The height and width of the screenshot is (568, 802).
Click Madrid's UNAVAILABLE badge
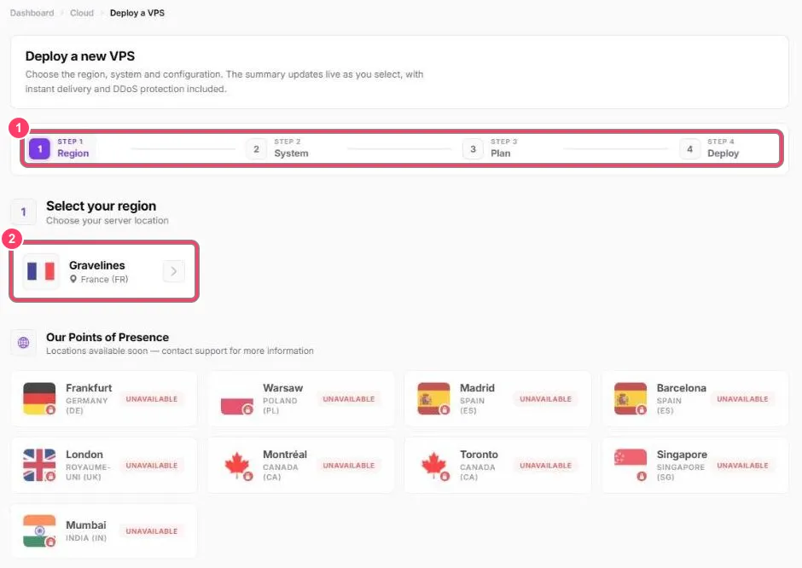pos(546,399)
